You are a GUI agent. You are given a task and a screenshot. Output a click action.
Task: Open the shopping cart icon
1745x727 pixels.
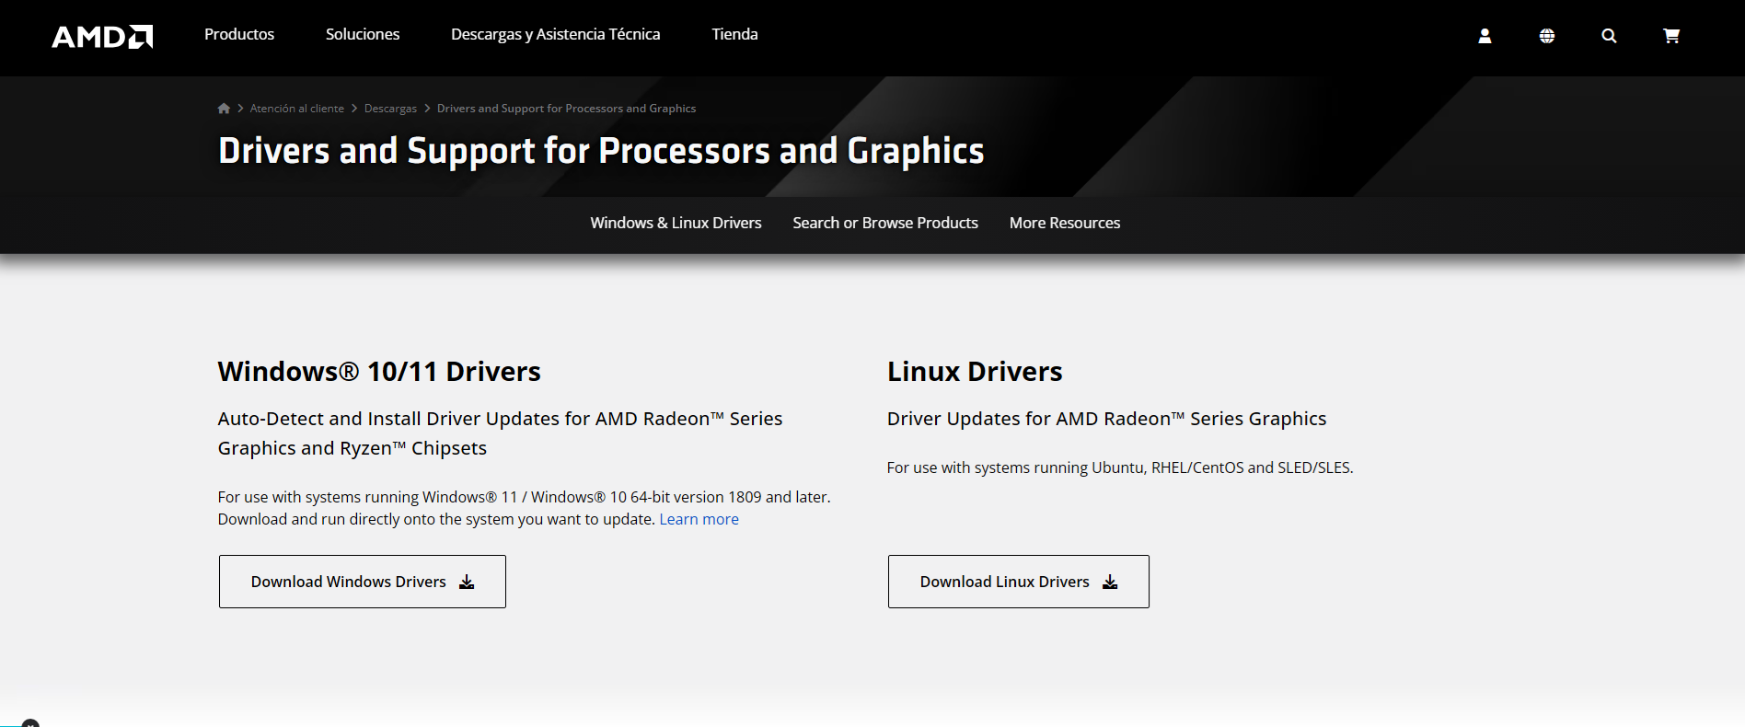(x=1671, y=36)
